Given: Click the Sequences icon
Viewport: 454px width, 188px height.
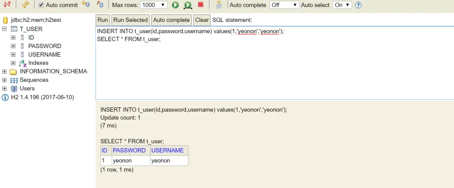Looking at the screenshot, I should tap(14, 80).
